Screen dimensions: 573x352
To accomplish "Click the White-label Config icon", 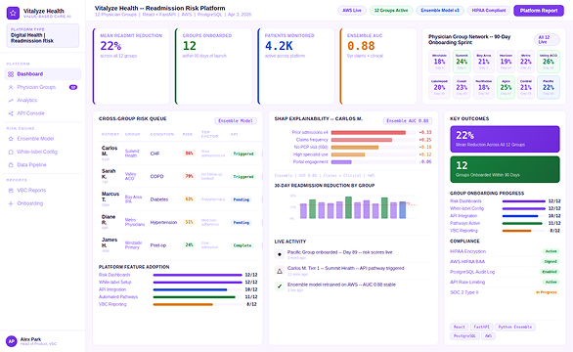I will pyautogui.click(x=11, y=153).
